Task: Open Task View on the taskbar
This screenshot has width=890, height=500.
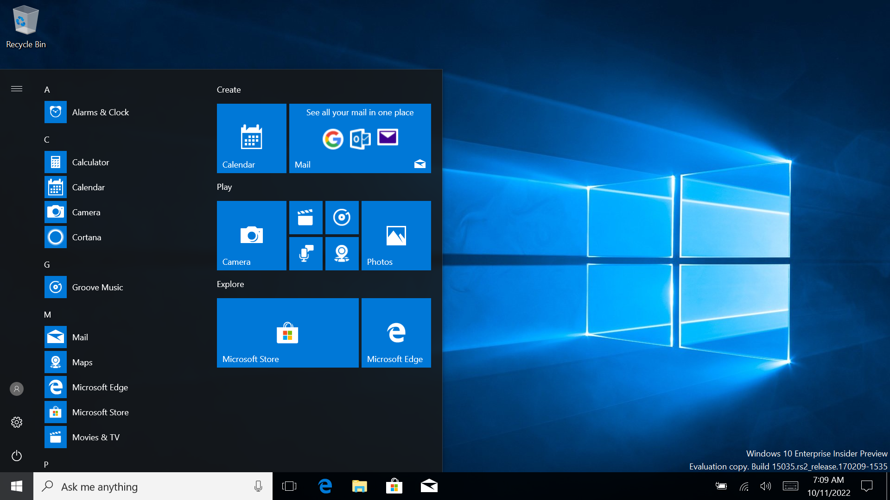Action: click(x=289, y=486)
